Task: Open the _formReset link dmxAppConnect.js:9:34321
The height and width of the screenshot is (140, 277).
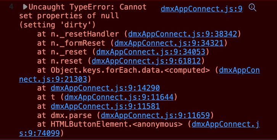Action: click(x=169, y=43)
